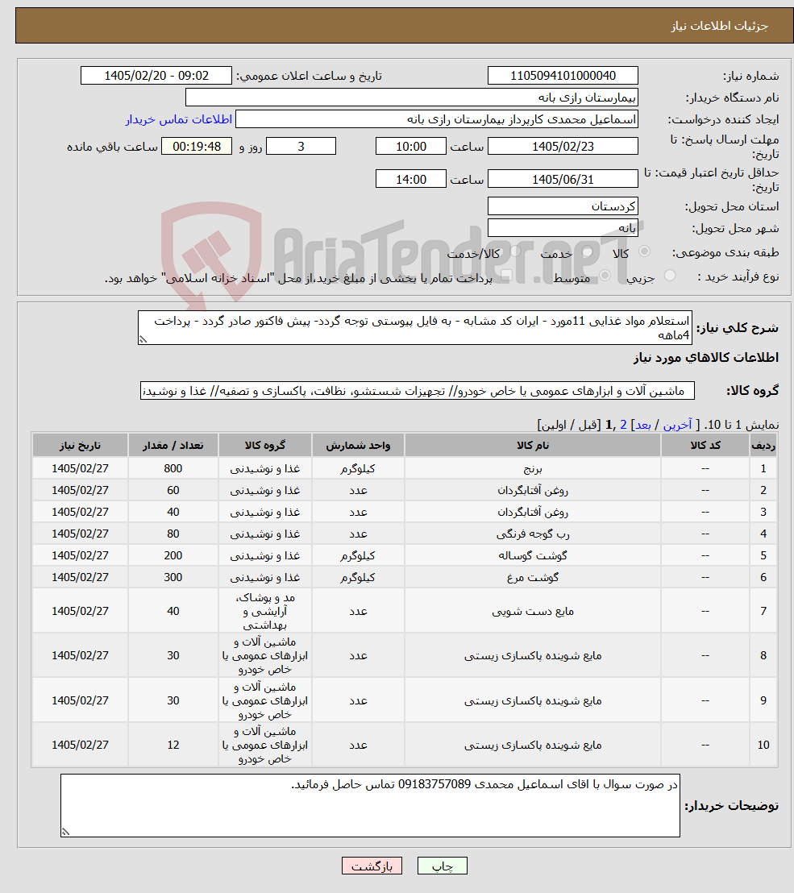This screenshot has width=794, height=893.
Task: Click the buyer notes text area
Action: 370,805
